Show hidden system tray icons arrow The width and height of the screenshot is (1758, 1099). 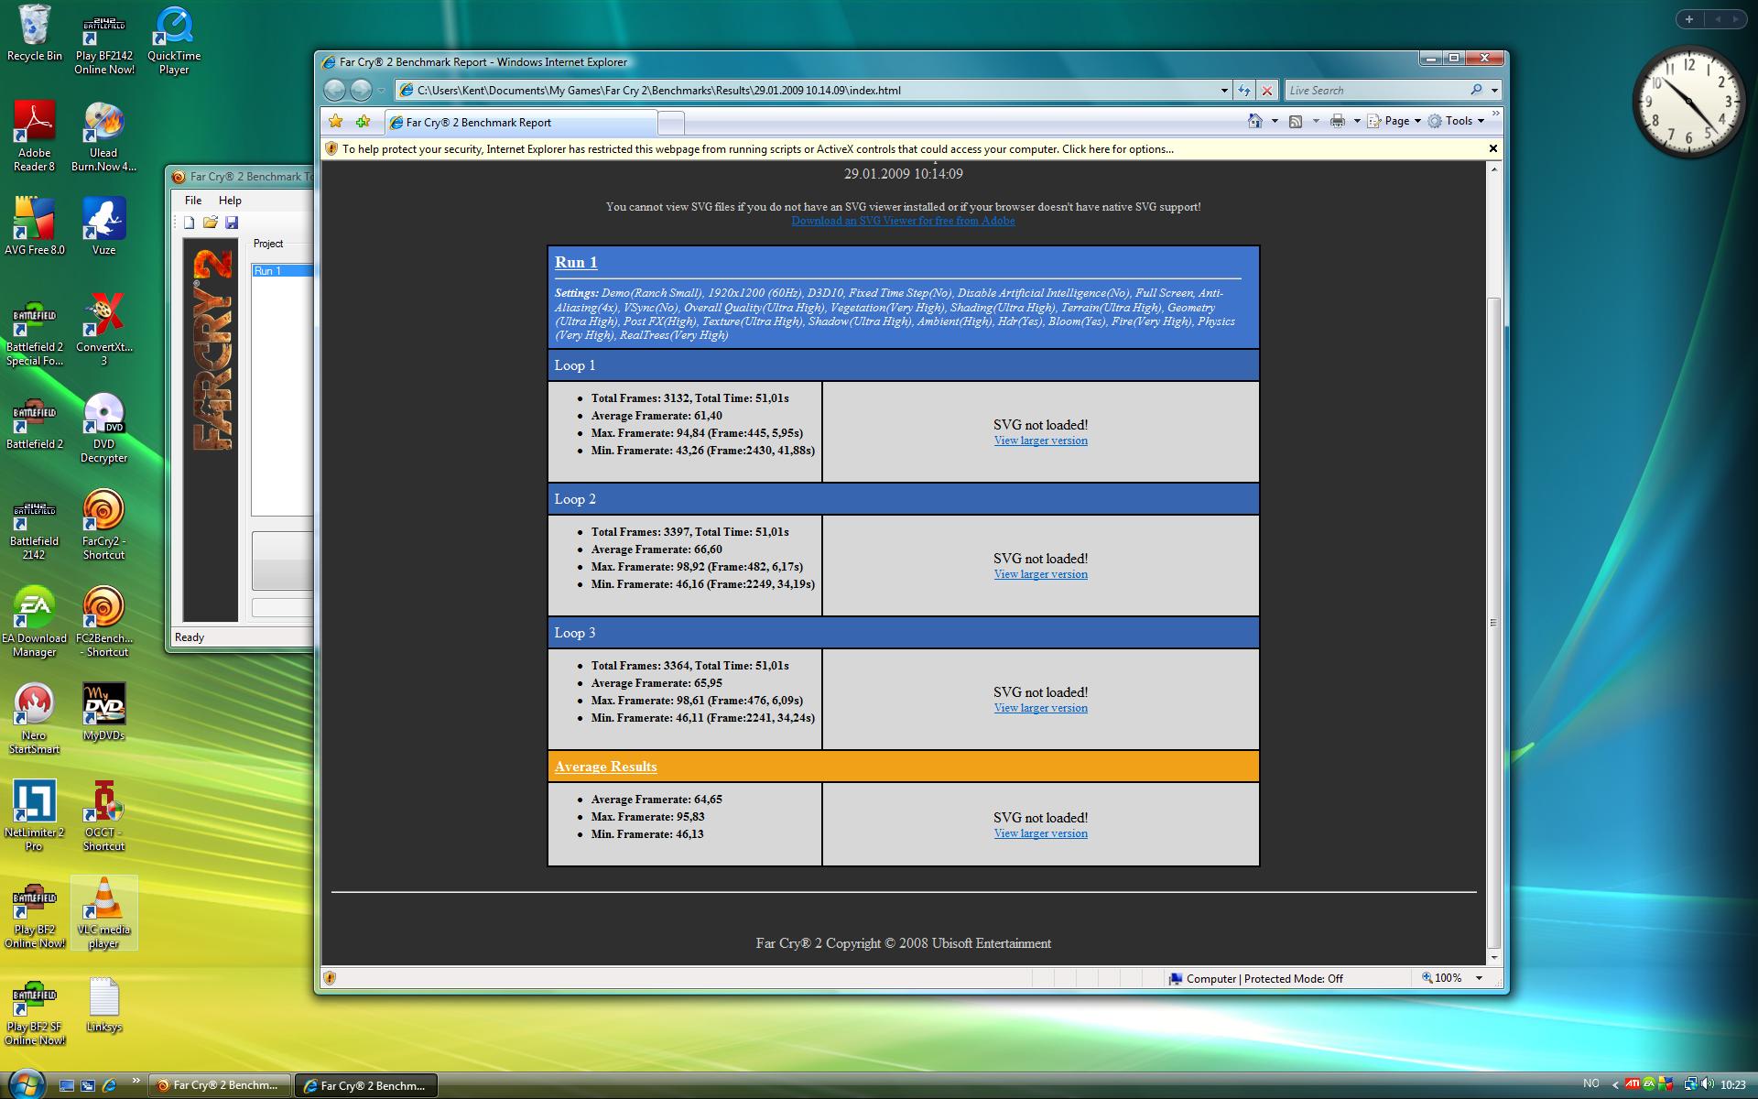[x=1615, y=1084]
